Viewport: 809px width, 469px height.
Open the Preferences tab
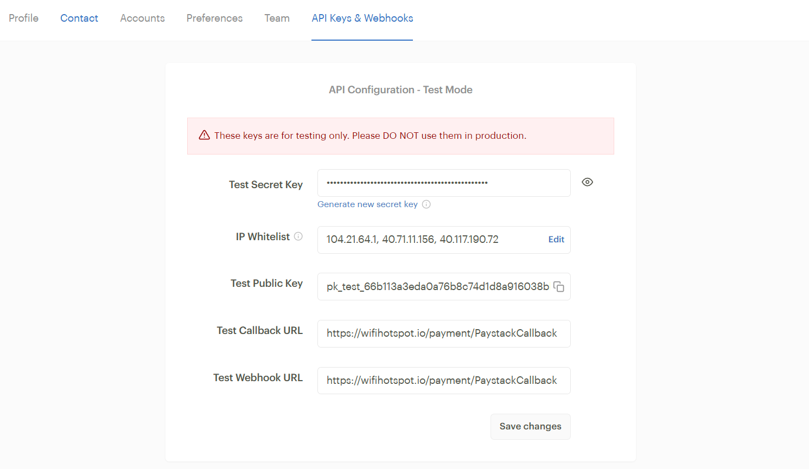(x=214, y=18)
